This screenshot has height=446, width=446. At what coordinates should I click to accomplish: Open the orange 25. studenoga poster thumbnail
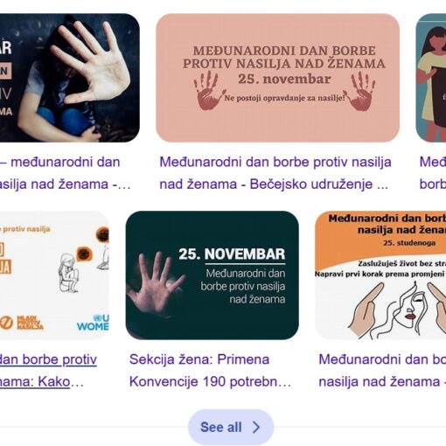(x=380, y=275)
